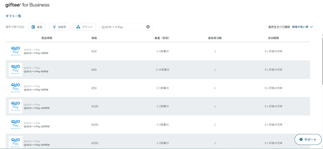Open the サポート support button
Screen dimensions: 323x149
(308, 139)
